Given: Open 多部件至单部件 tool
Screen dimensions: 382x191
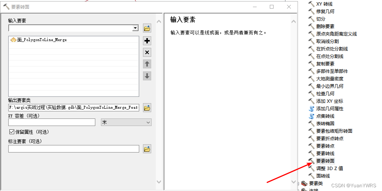Looking at the screenshot, I should click(x=332, y=71).
